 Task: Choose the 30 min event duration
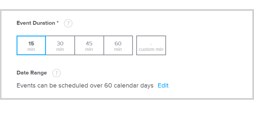tap(60, 45)
